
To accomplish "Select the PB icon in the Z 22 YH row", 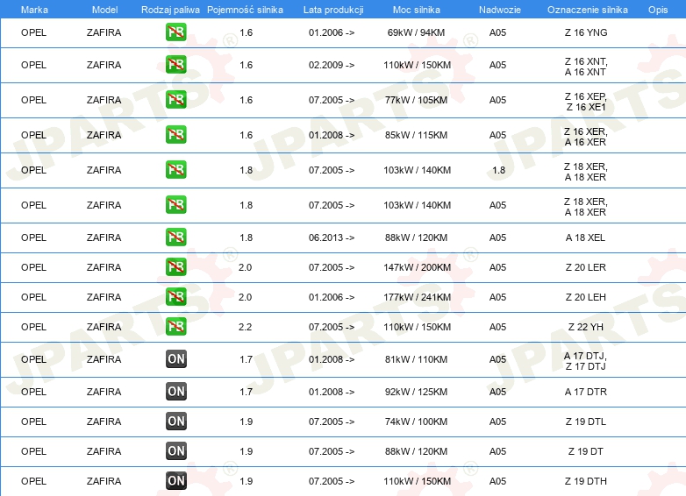I will click(176, 327).
